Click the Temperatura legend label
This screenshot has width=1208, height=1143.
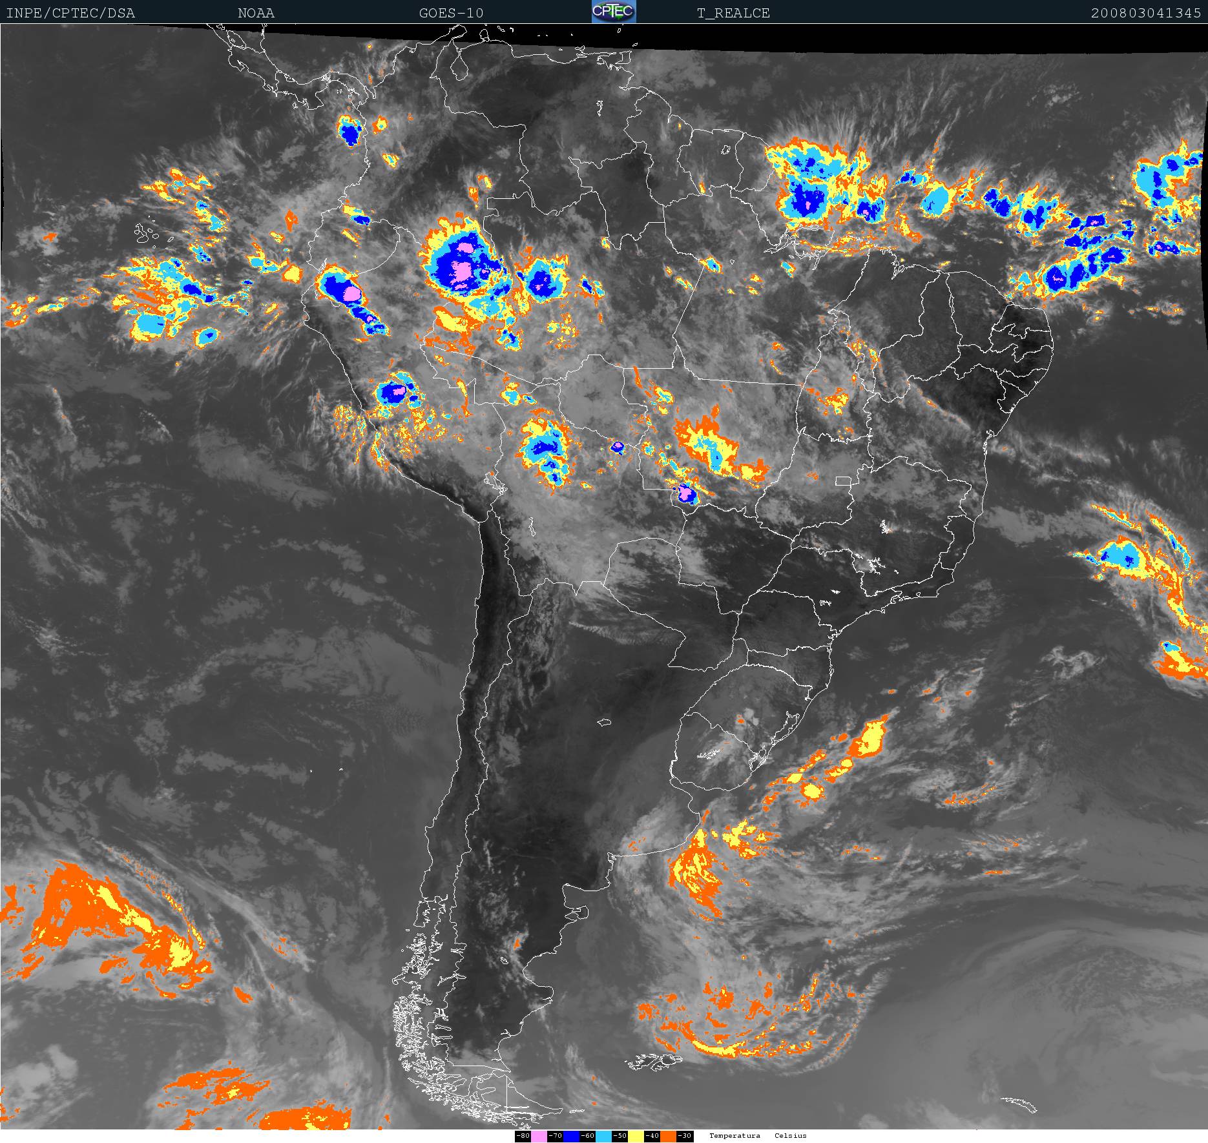click(734, 1136)
